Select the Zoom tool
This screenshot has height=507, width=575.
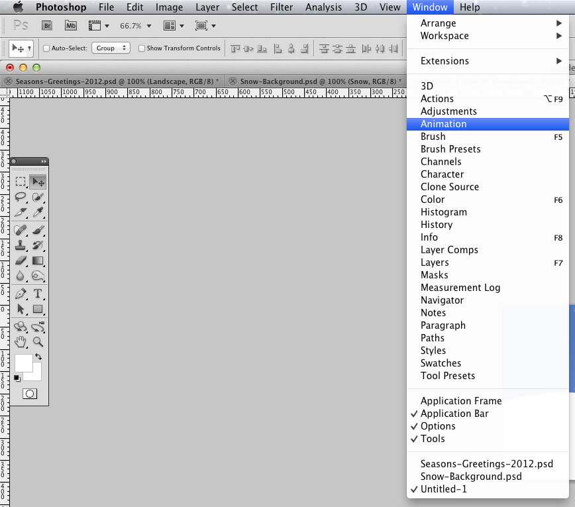38,342
